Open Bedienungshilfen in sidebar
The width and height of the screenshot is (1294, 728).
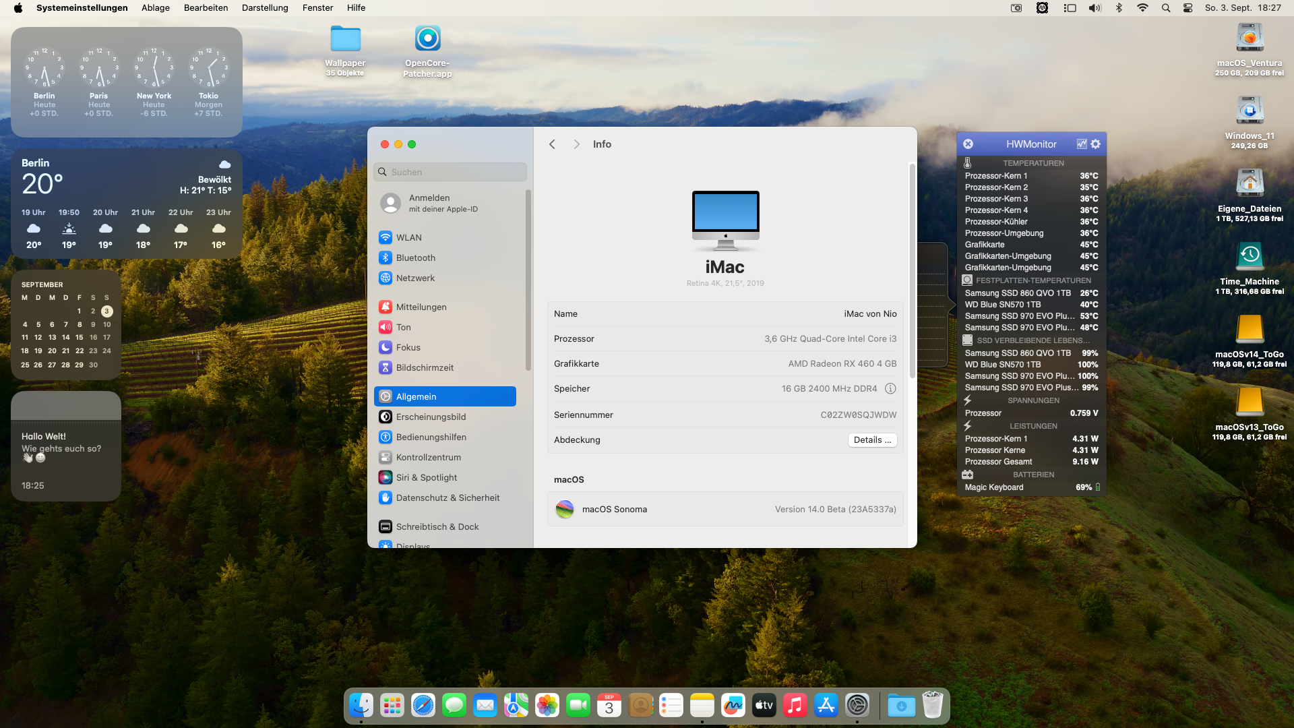(x=445, y=437)
